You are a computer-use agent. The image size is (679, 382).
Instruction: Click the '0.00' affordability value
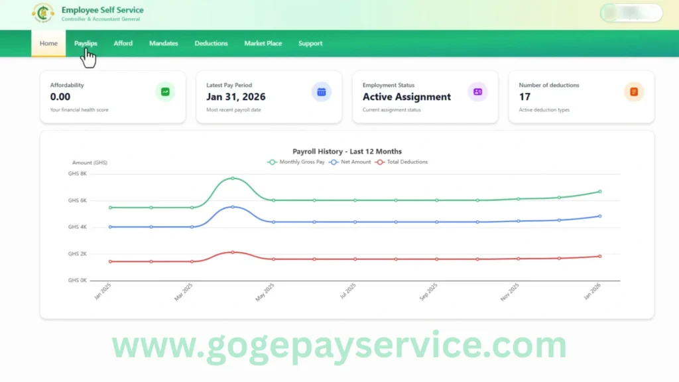click(x=60, y=97)
